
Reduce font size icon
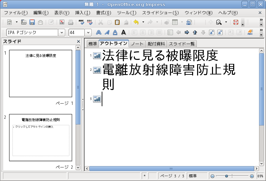point(220,32)
